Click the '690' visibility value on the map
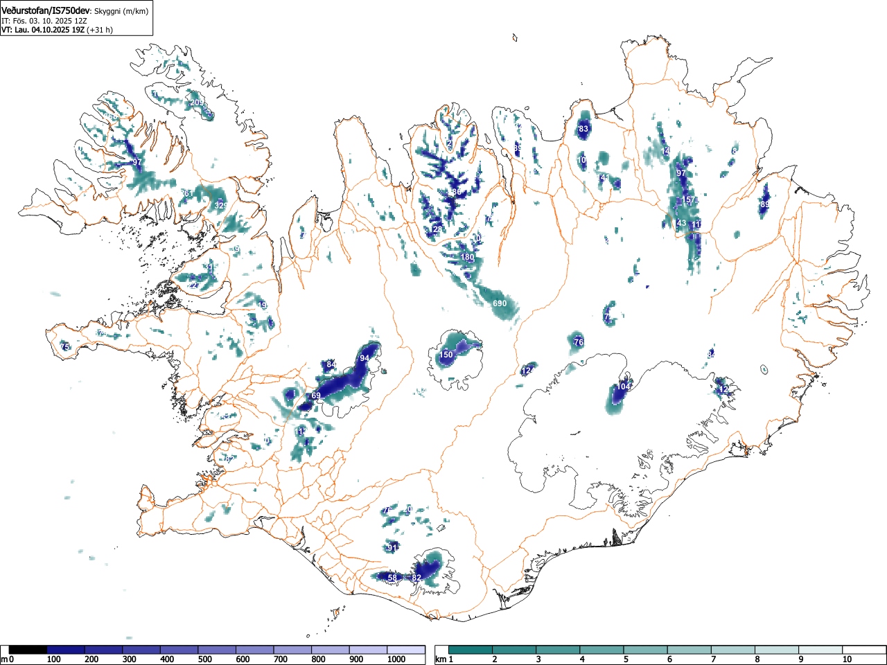Image resolution: width=887 pixels, height=665 pixels. tap(500, 303)
